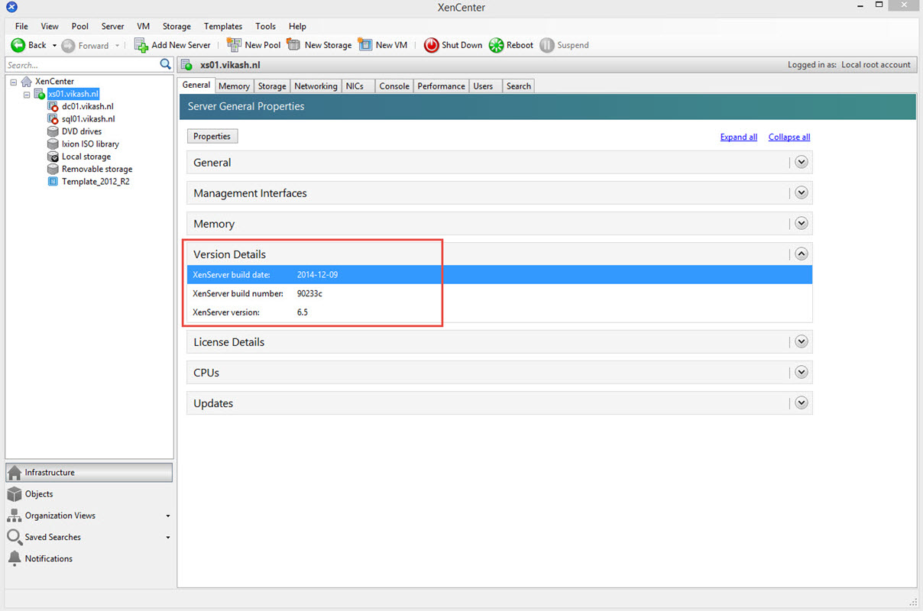923x611 pixels.
Task: Click the Properties button
Action: tap(212, 136)
